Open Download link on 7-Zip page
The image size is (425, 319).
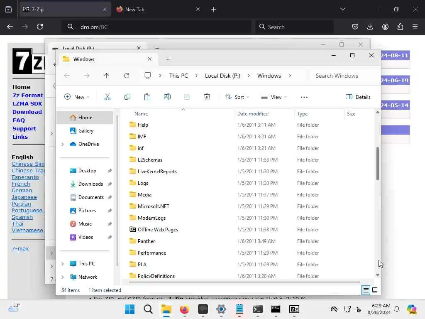tap(27, 112)
